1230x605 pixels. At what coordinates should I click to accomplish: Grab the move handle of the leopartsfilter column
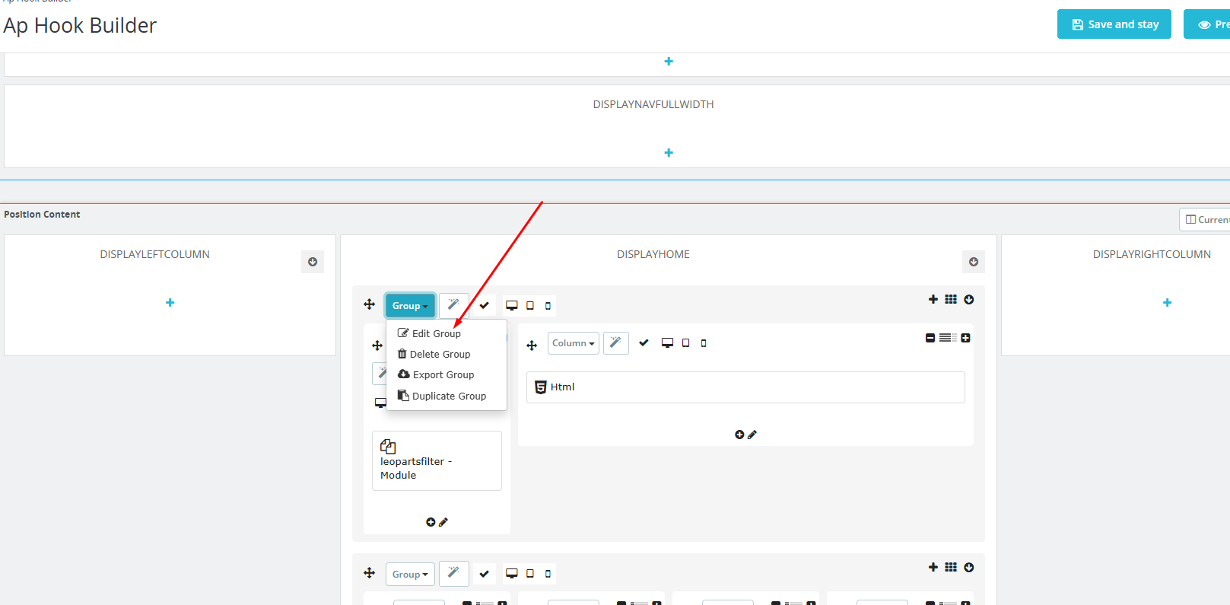point(377,345)
